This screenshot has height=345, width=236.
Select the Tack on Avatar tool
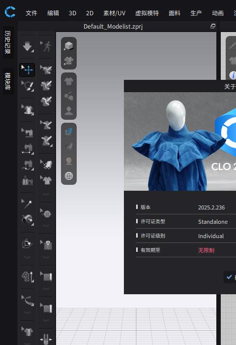[x=28, y=220]
